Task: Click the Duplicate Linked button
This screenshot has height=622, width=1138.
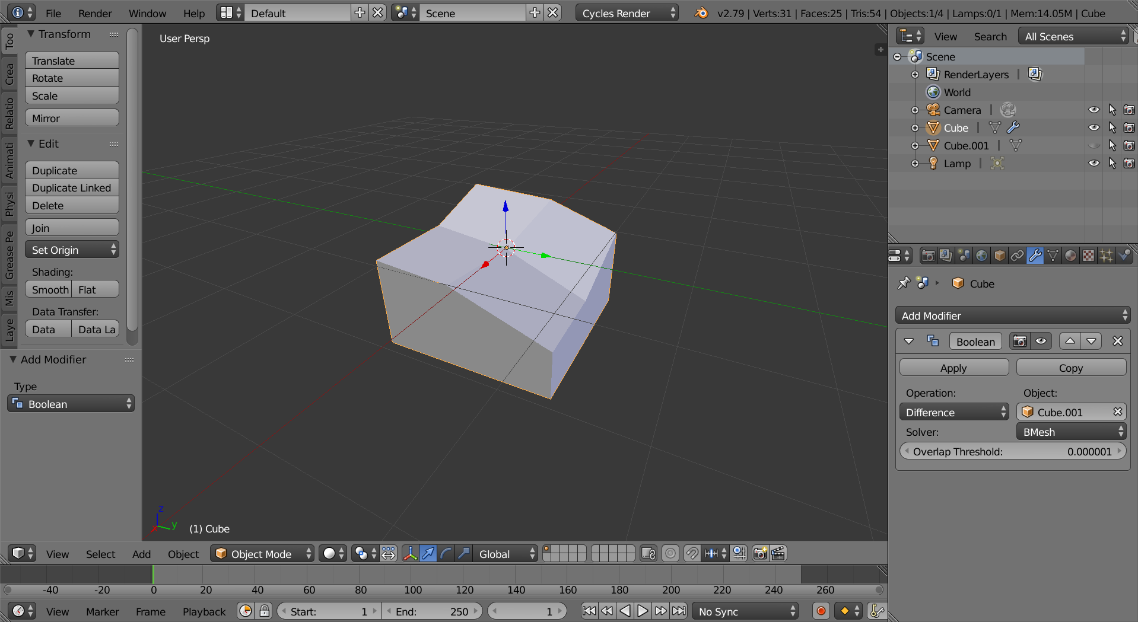Action: (x=72, y=188)
